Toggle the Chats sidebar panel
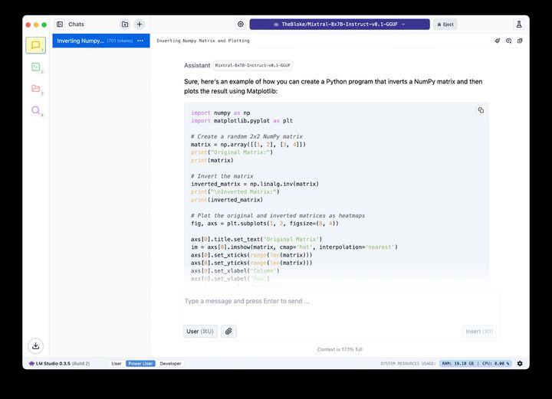 pos(60,25)
